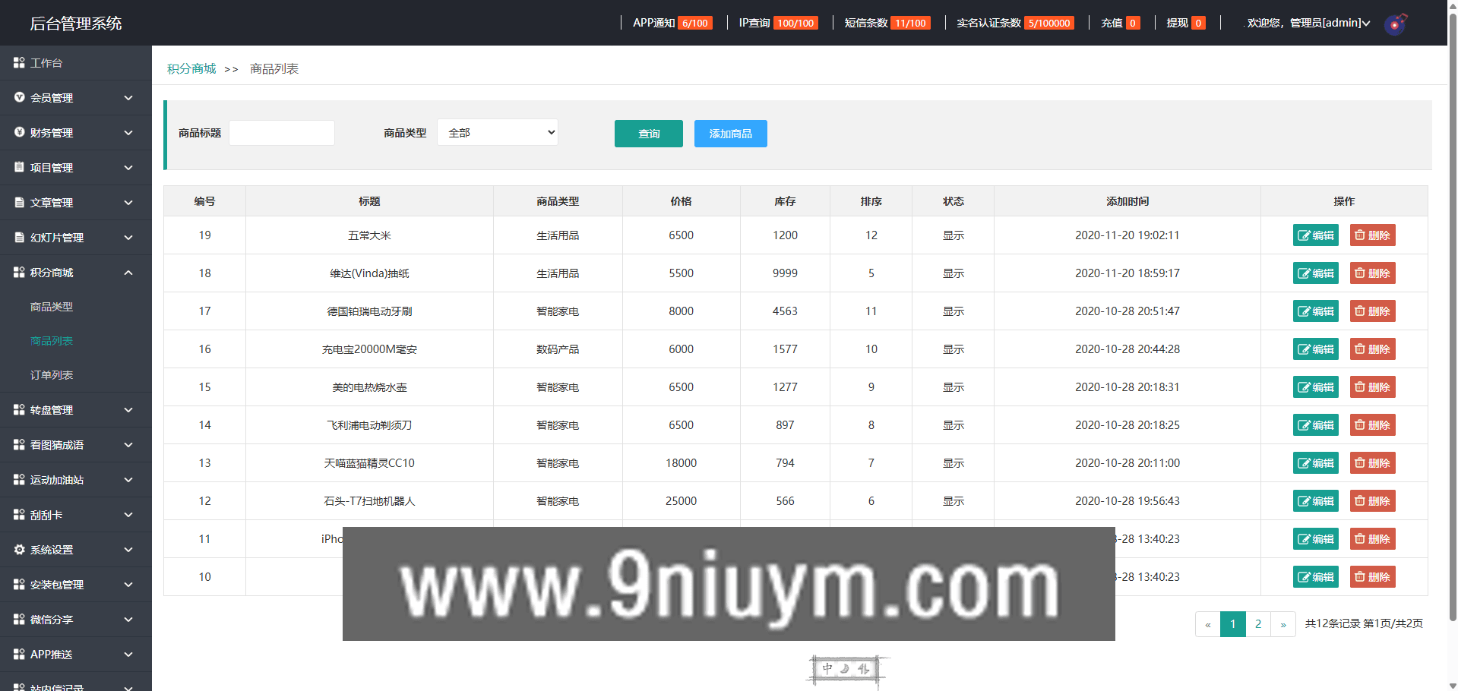
Task: Click the 文章管理 document icon
Action: click(x=20, y=203)
